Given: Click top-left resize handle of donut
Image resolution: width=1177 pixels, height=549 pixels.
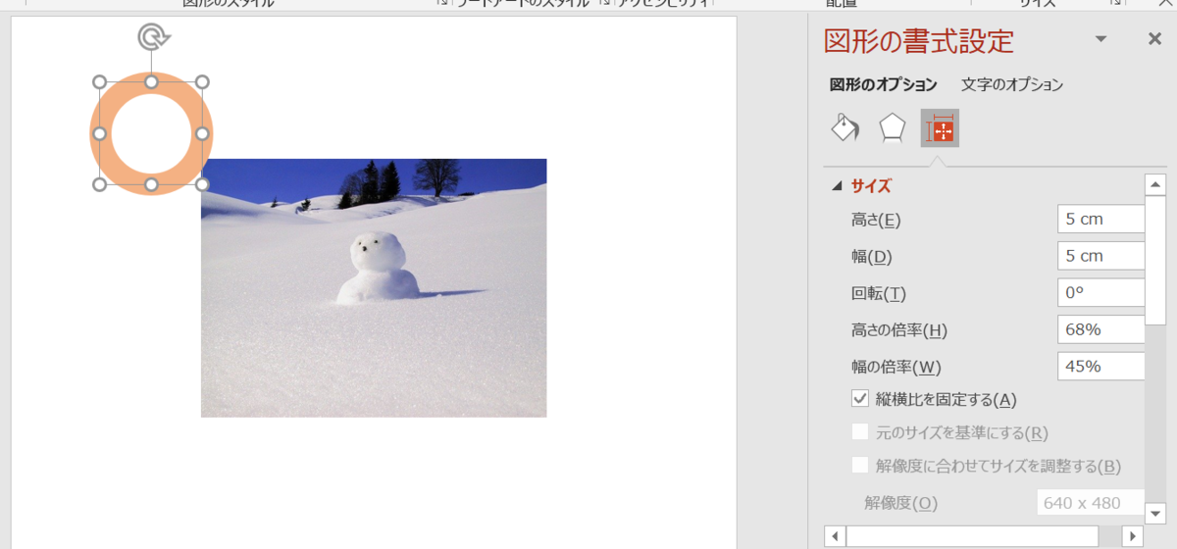Looking at the screenshot, I should tap(99, 81).
